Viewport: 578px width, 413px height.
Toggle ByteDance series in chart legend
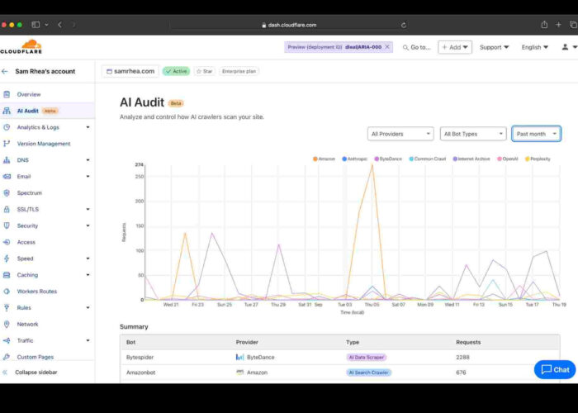click(x=388, y=159)
